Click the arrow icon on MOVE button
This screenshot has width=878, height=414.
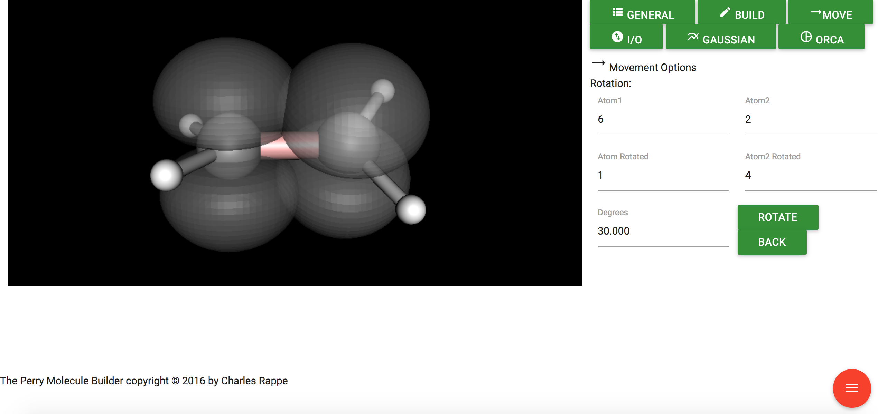point(816,12)
